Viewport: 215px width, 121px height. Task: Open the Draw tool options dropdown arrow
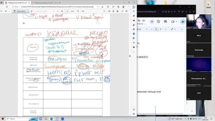pos(28,11)
